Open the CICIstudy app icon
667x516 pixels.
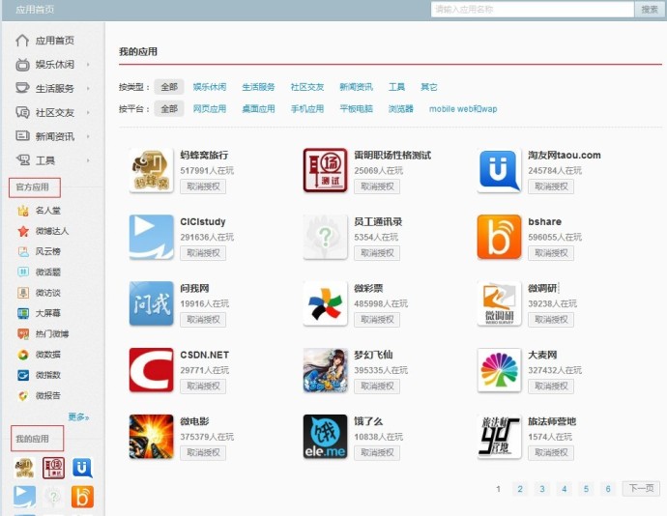click(x=151, y=238)
